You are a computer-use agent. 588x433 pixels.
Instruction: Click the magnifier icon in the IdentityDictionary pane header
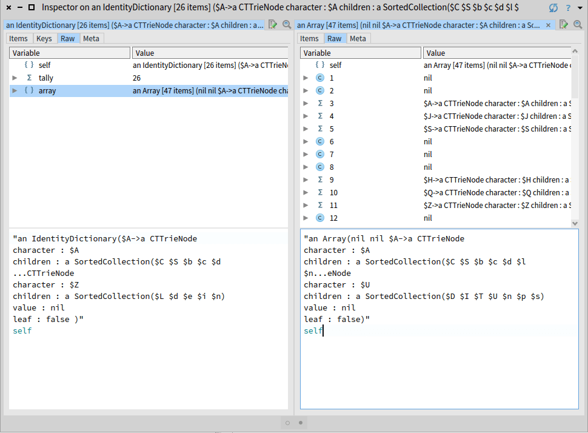(x=284, y=25)
